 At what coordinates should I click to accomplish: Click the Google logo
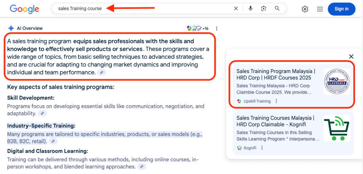[x=24, y=9]
